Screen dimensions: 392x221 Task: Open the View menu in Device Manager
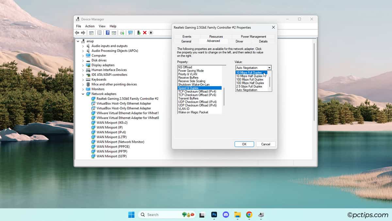[x=102, y=26]
